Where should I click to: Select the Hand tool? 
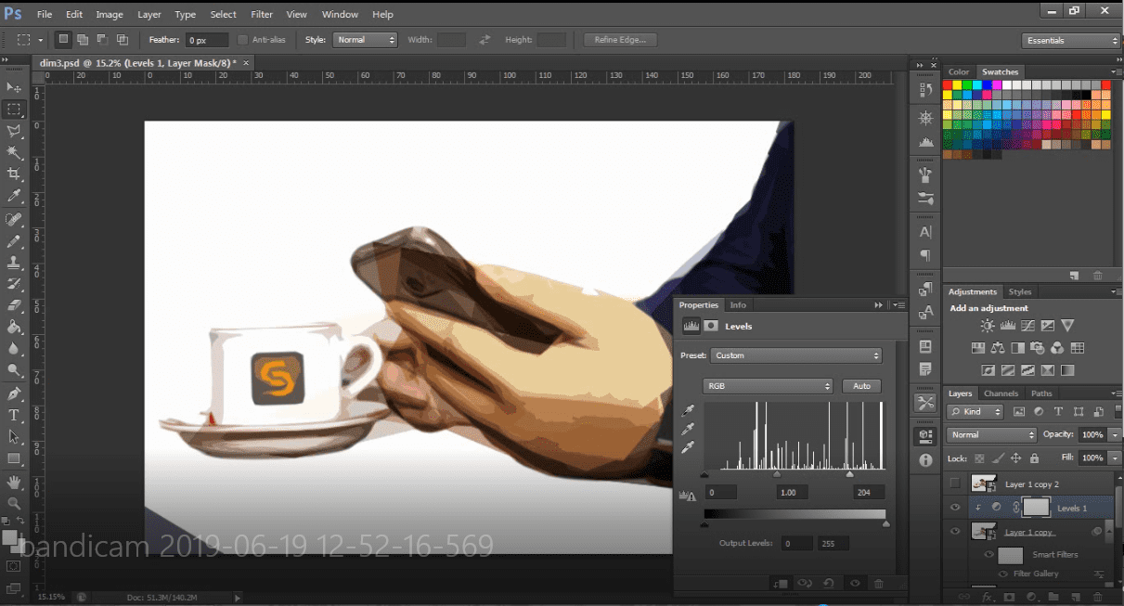click(x=14, y=483)
